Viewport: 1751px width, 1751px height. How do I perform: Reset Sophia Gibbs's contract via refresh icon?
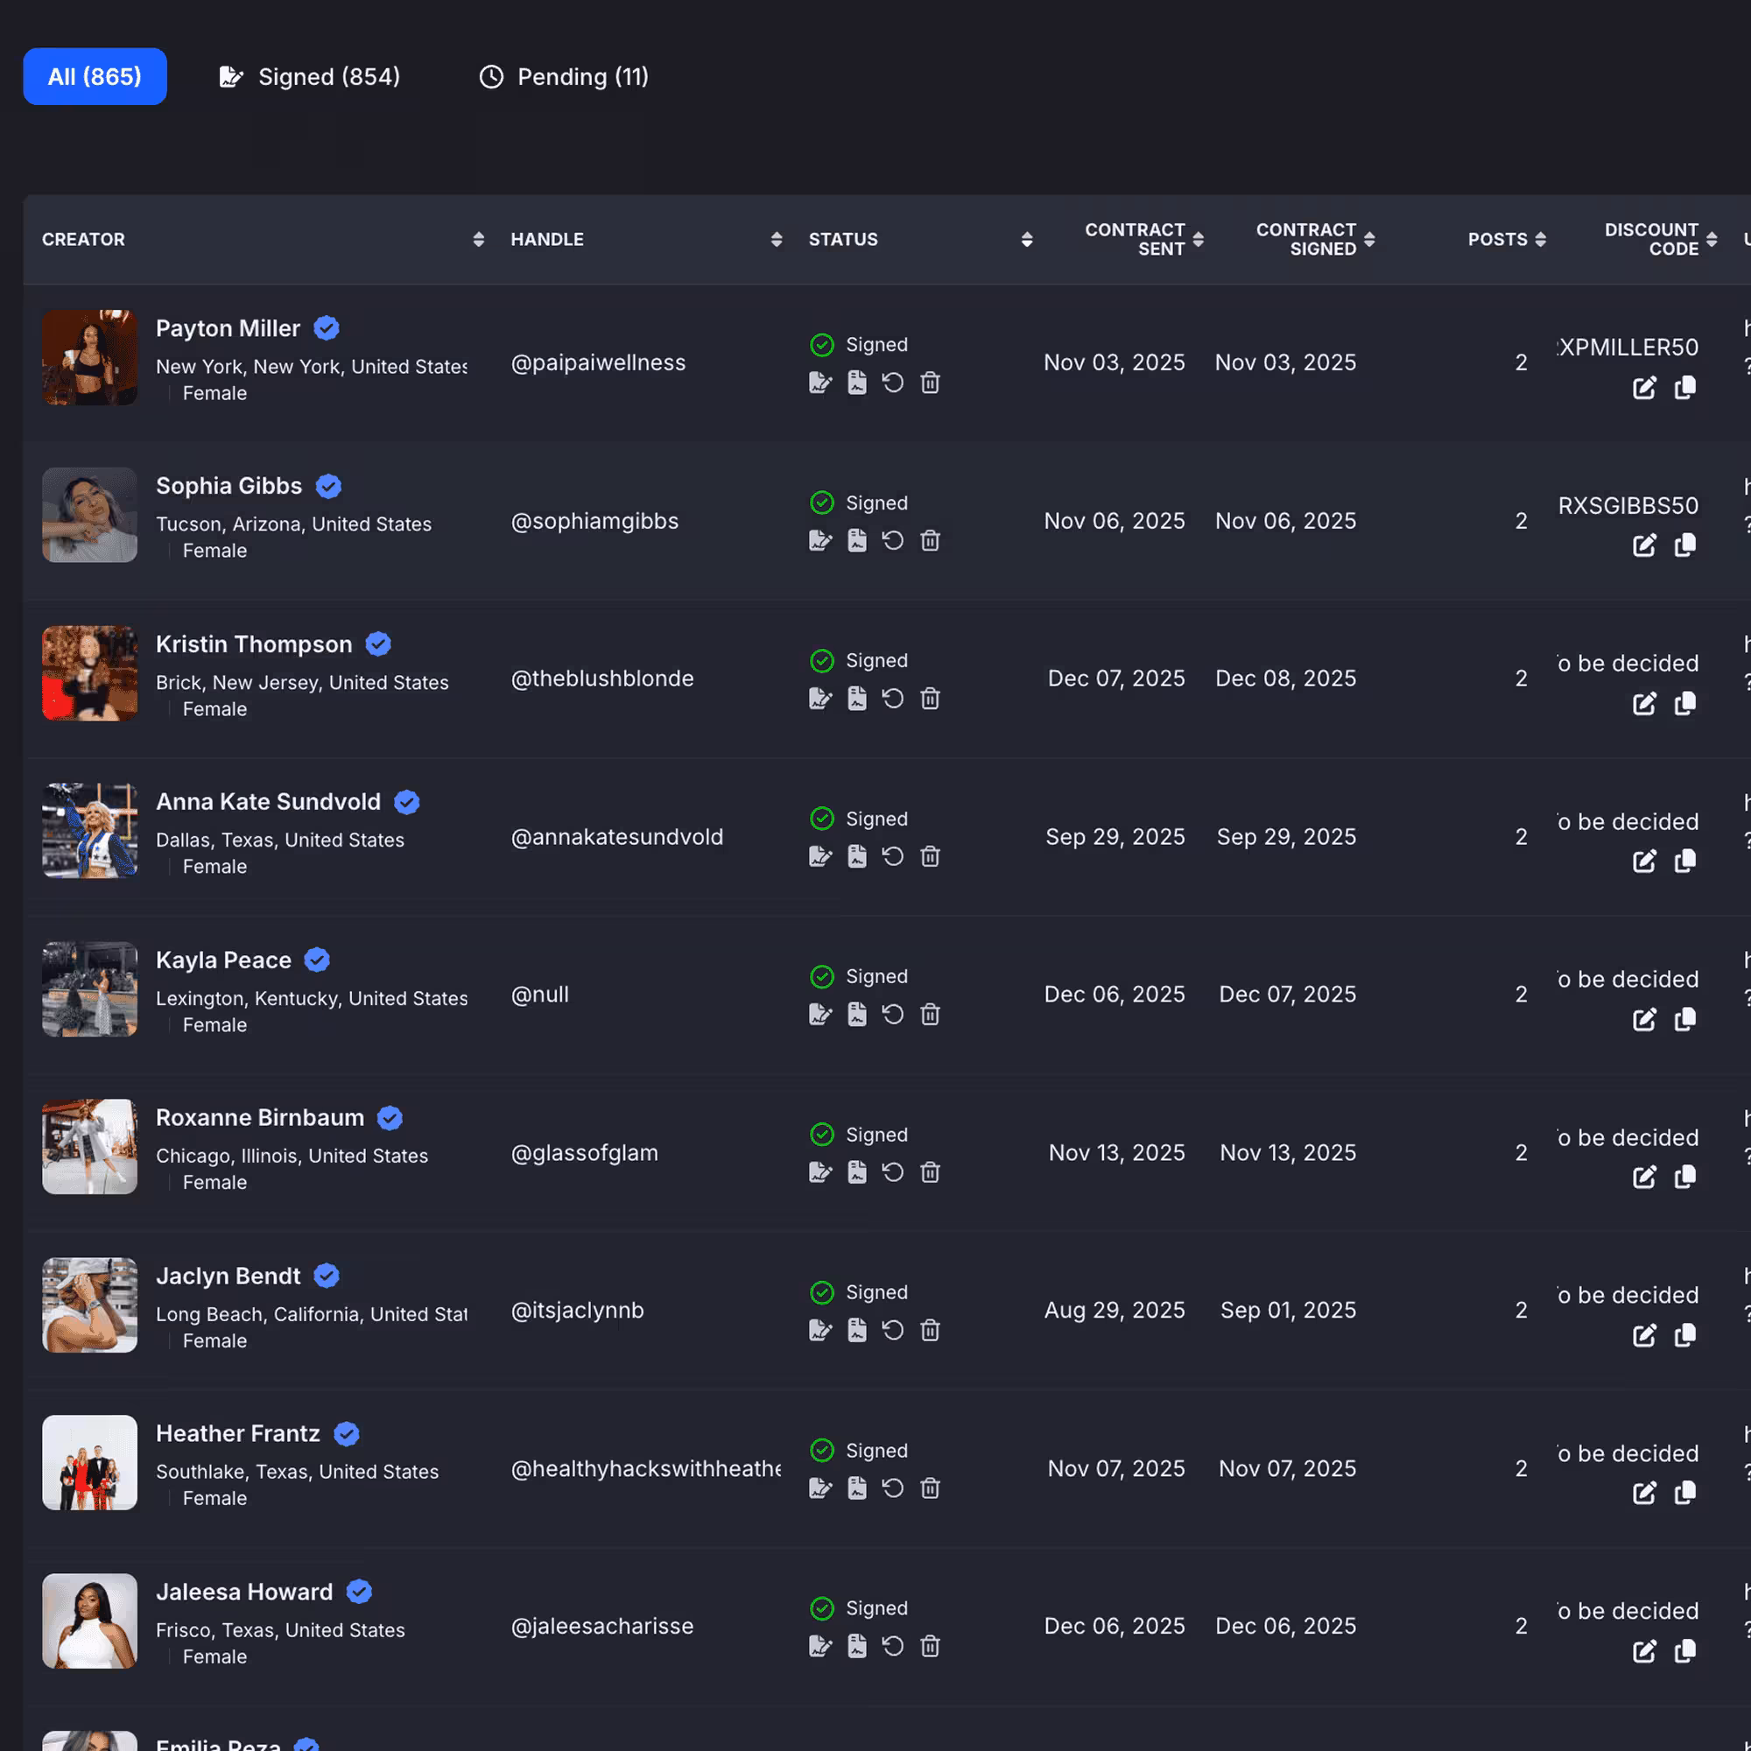(x=893, y=541)
